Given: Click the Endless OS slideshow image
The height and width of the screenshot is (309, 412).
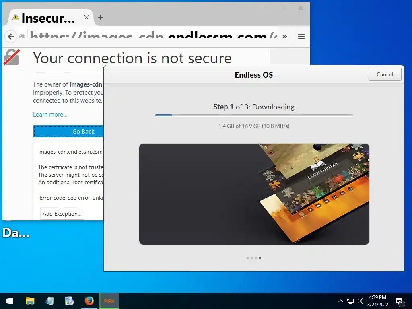Looking at the screenshot, I should (254, 194).
